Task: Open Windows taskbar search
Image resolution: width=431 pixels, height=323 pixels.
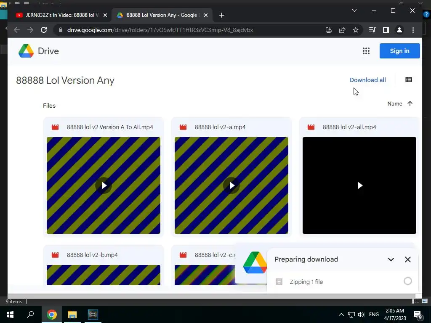Action: (x=30, y=315)
